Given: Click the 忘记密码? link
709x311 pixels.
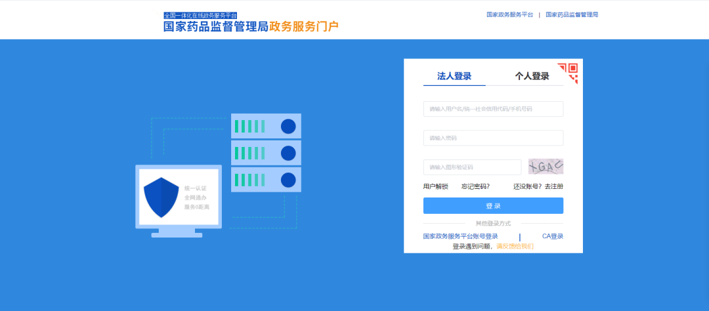Looking at the screenshot, I should click(475, 186).
